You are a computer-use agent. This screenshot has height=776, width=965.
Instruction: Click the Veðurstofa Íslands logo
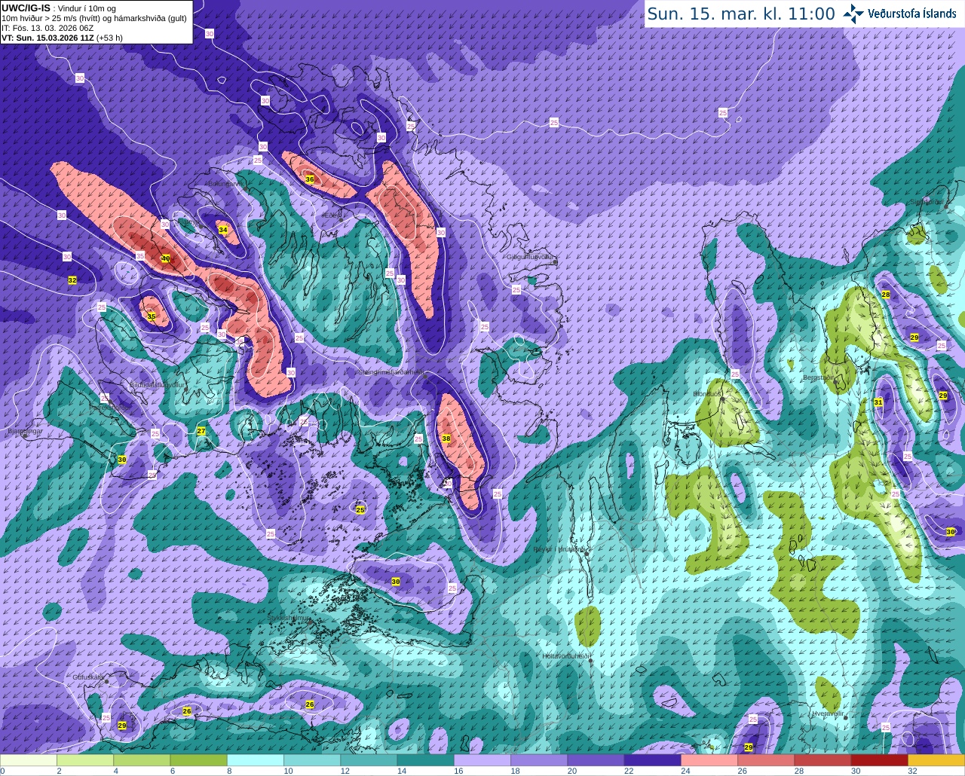902,14
